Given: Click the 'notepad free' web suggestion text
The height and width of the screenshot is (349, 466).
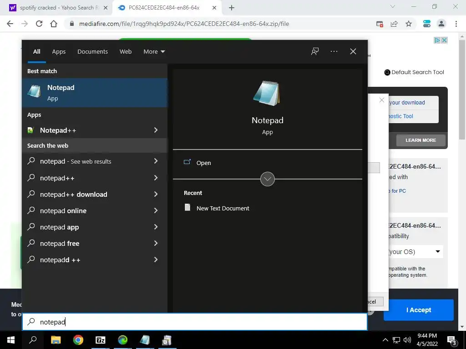Looking at the screenshot, I should 60,244.
